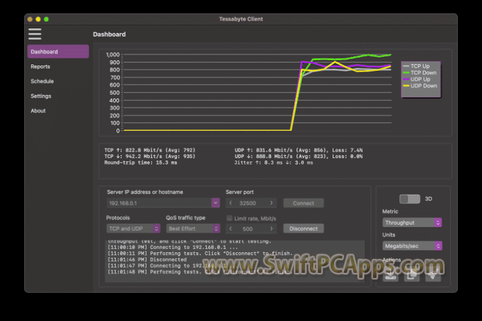This screenshot has height=321, width=482.
Task: Click the 'UDP ↓: 888.8 Mbit/s' stat line
Action: (x=299, y=156)
